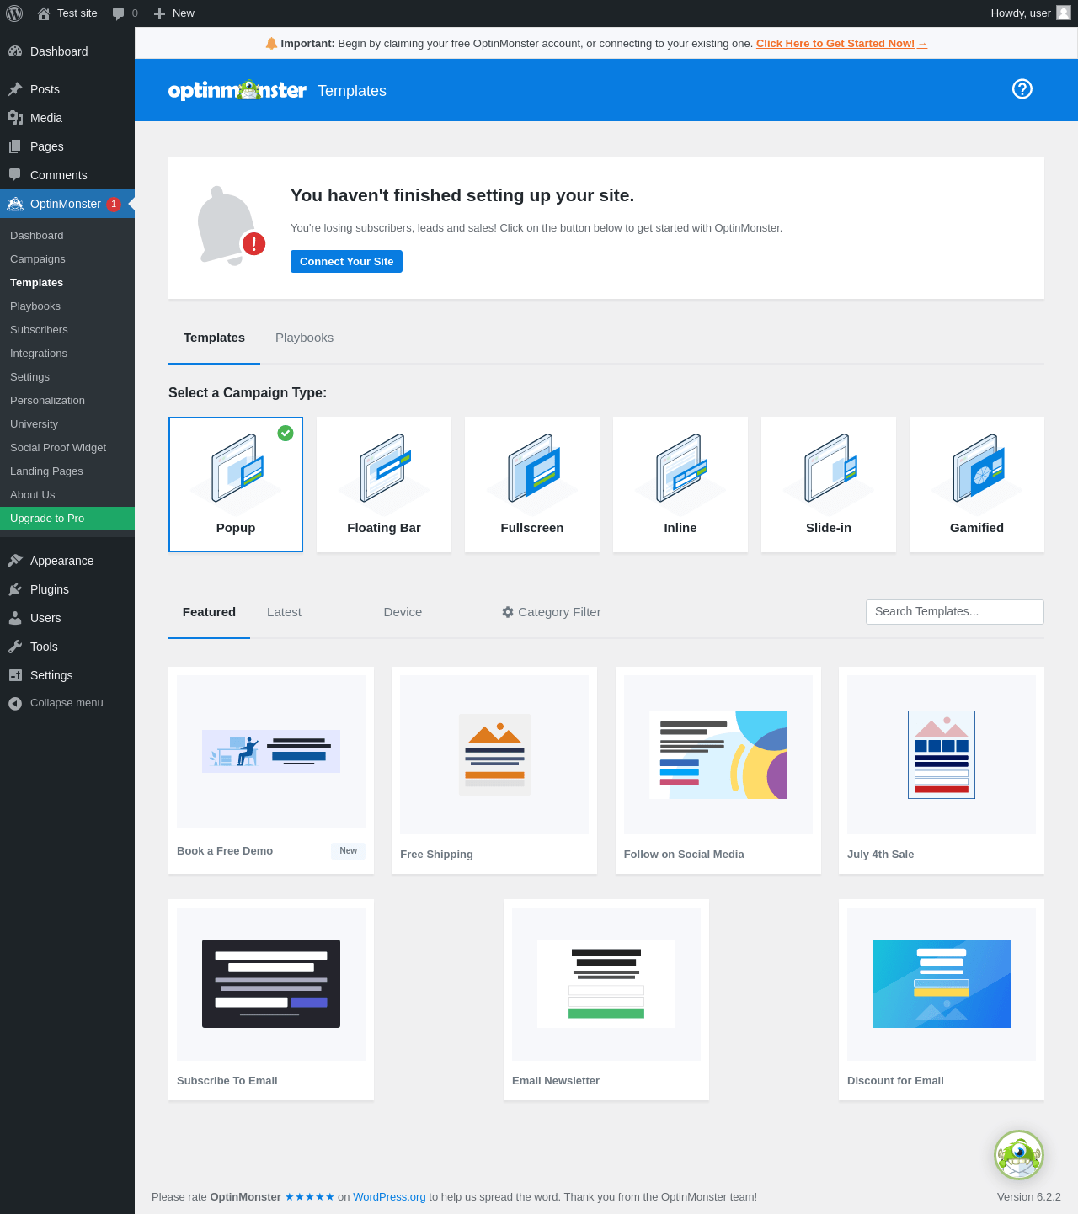Open the Dashboard item in OptinMonster submenu

(37, 236)
